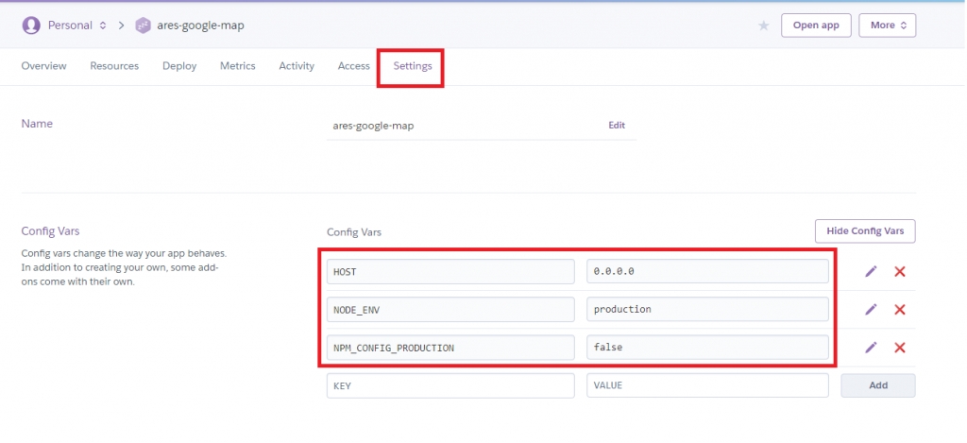Viewport: 967px width, 443px height.
Task: Delete the NPM_CONFIG_PRODUCTION variable
Action: point(900,348)
